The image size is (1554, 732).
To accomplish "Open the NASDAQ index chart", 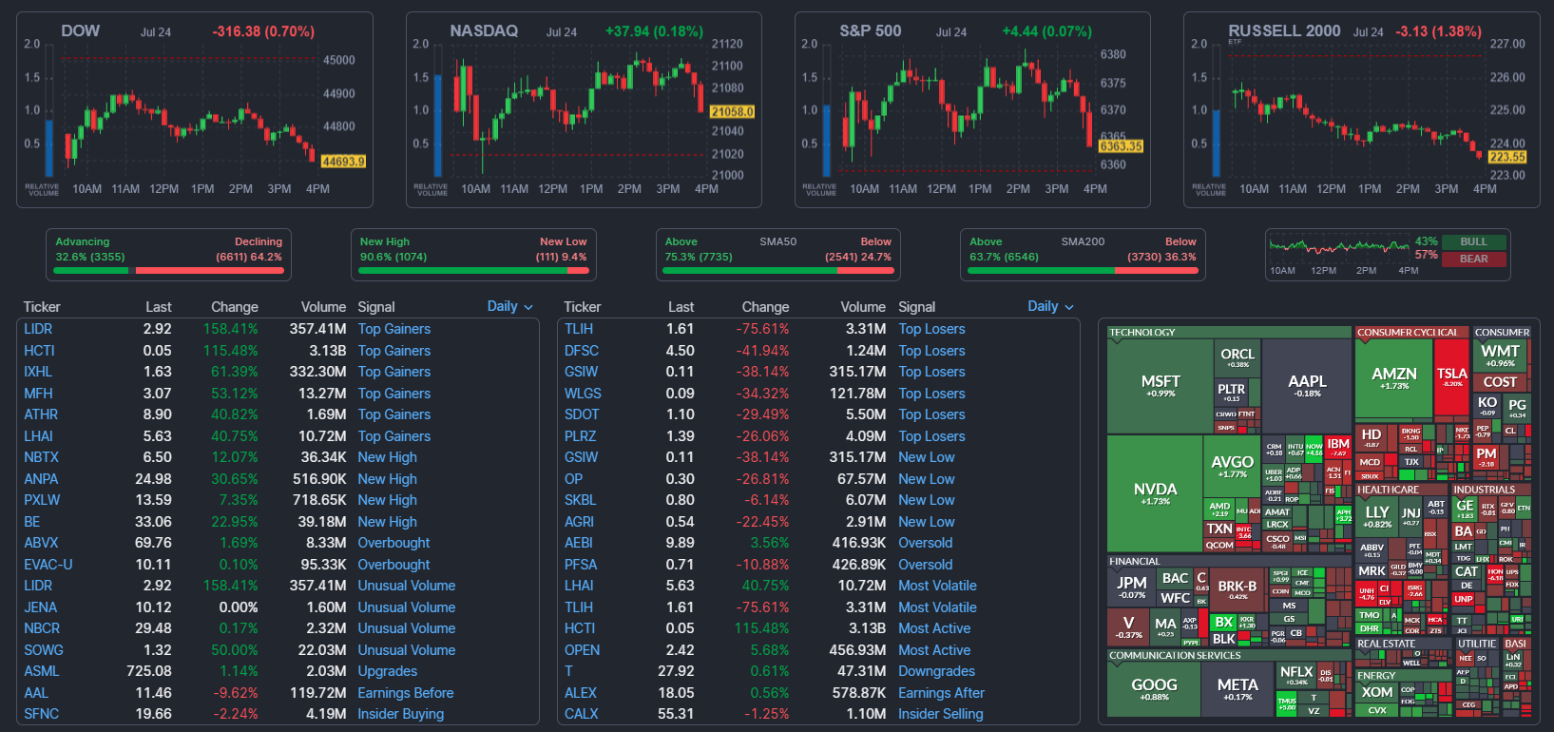I will click(x=584, y=110).
